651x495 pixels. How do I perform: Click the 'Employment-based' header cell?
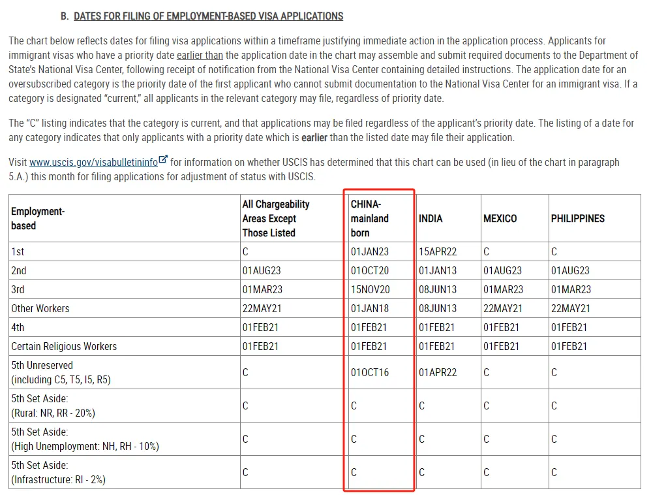38,218
